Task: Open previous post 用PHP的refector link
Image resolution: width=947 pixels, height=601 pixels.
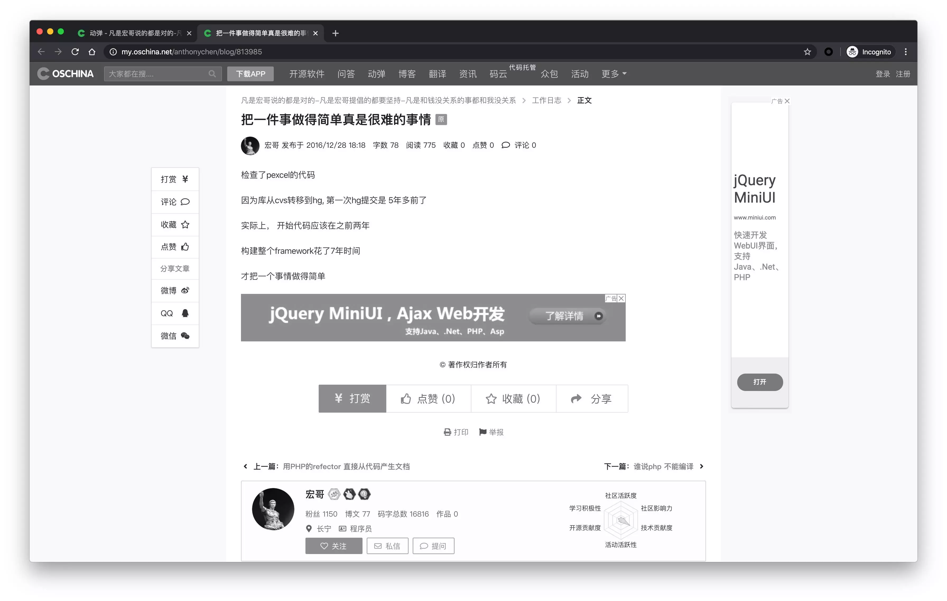Action: 346,466
